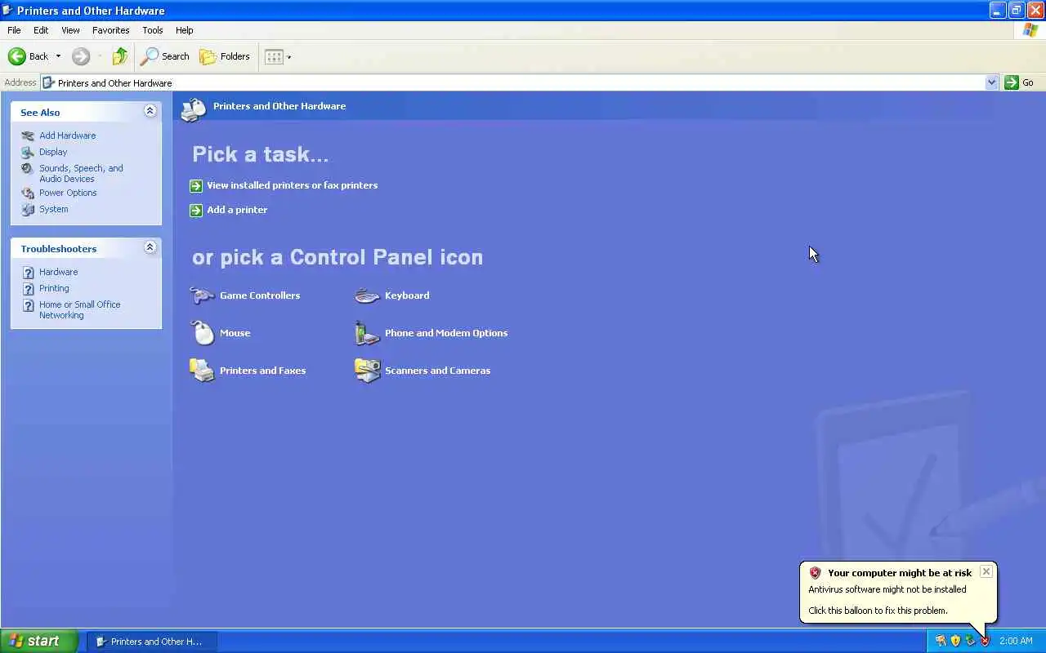Open the Keyboard control panel icon
Viewport: 1046px width, 653px height.
(x=367, y=295)
